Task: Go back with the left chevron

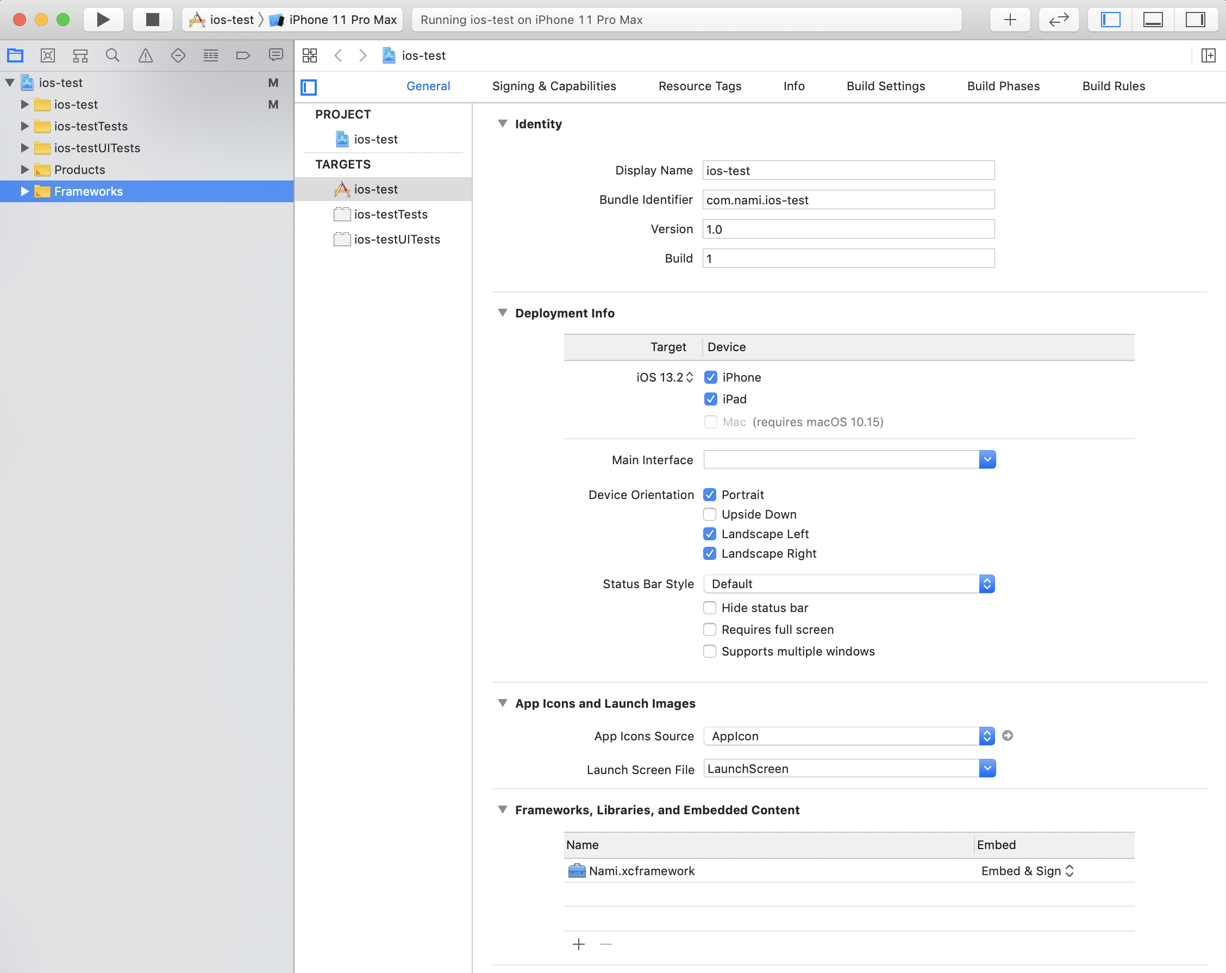Action: [339, 55]
